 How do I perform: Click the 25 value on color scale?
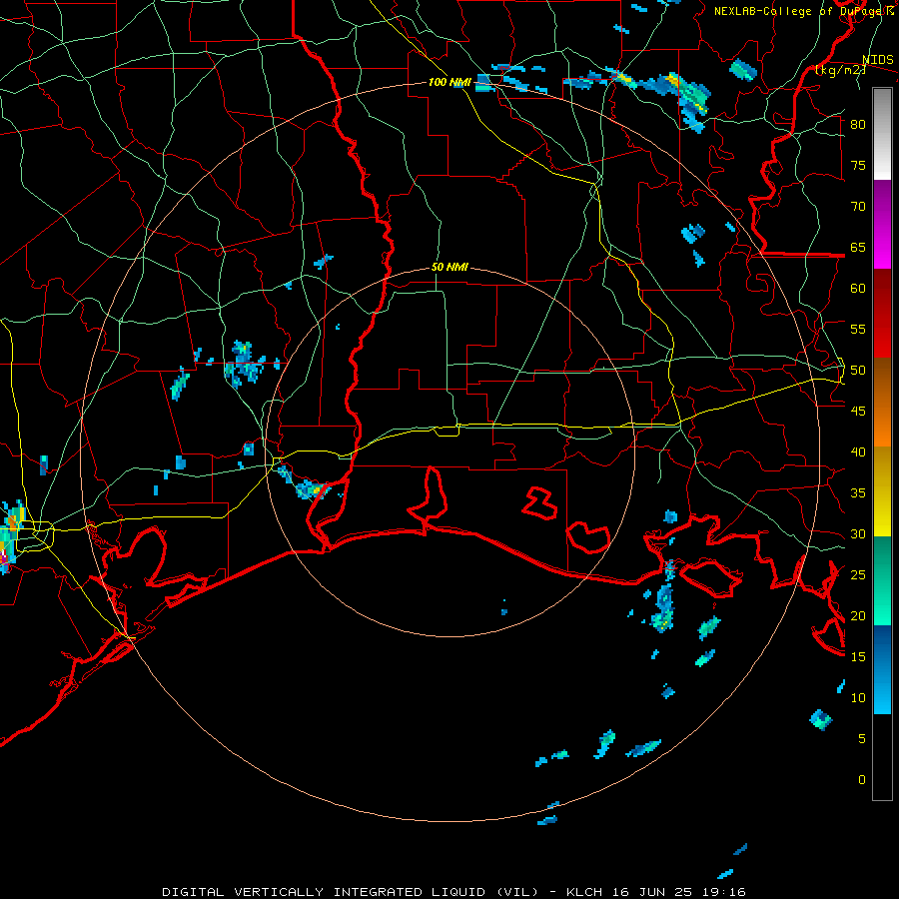858,575
